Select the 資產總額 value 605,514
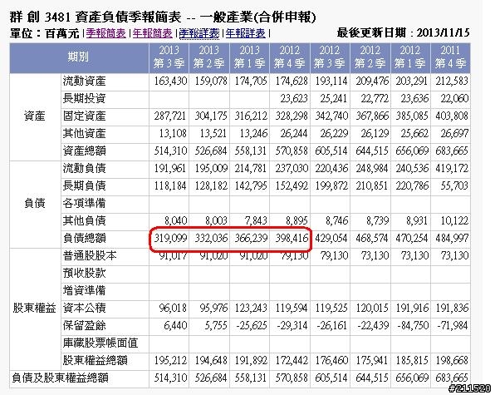495x395 pixels. pyautogui.click(x=331, y=151)
